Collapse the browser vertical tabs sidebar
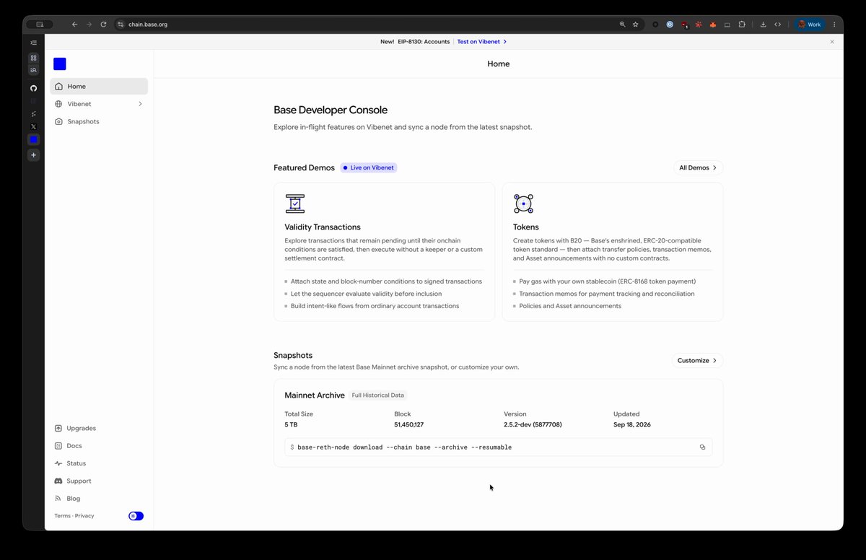 click(33, 43)
